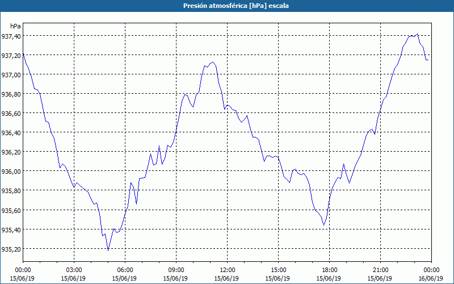Click the 21:00 15/06/19 time label
Image resolution: width=454 pixels, height=284 pixels.
pyautogui.click(x=380, y=274)
